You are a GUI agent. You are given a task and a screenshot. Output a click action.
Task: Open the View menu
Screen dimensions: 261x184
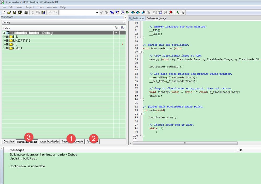point(19,7)
